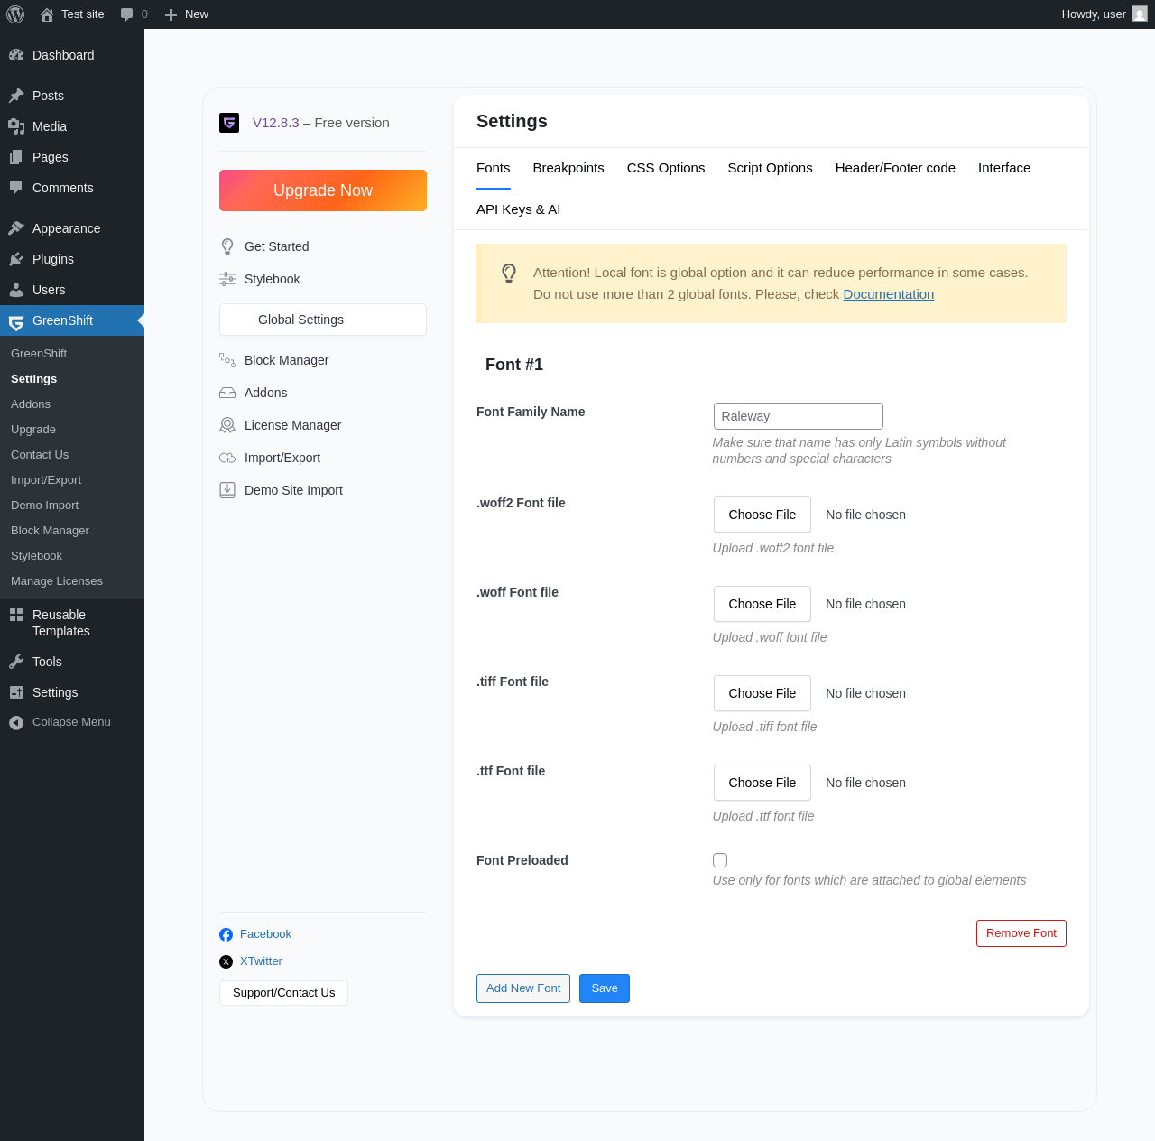Click the Block Manager icon
1155x1141 pixels.
point(227,360)
